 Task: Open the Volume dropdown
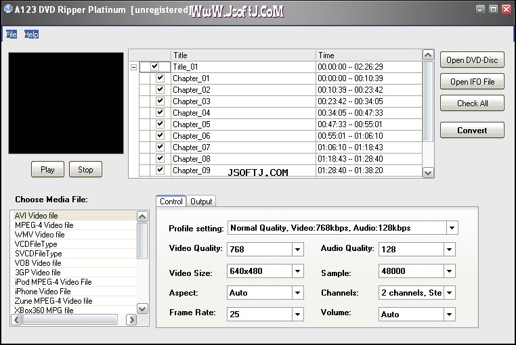point(449,314)
